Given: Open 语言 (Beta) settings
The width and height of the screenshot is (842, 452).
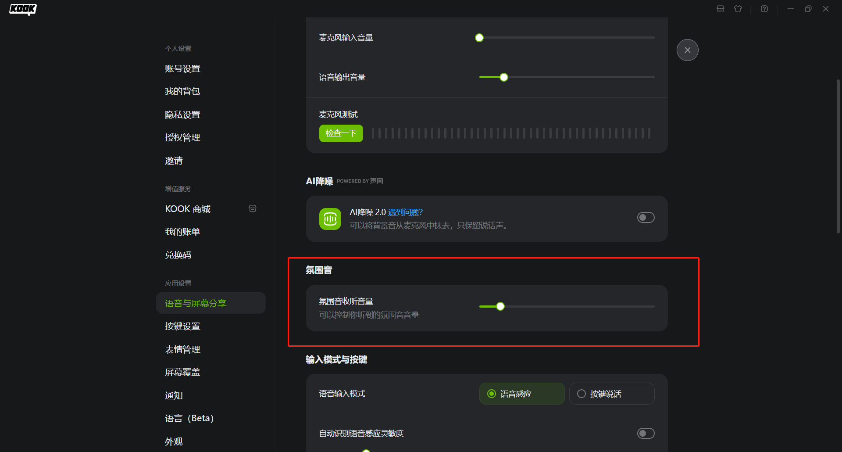Looking at the screenshot, I should 211,418.
